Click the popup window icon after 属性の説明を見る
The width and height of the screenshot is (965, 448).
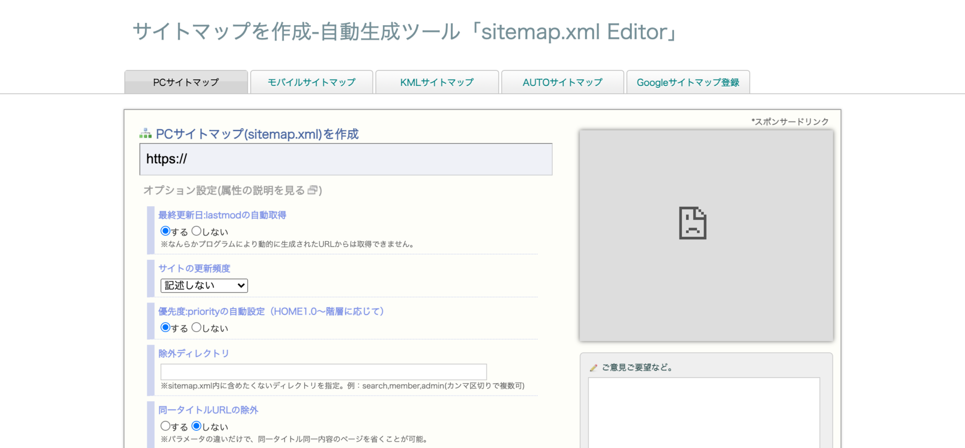click(x=313, y=190)
